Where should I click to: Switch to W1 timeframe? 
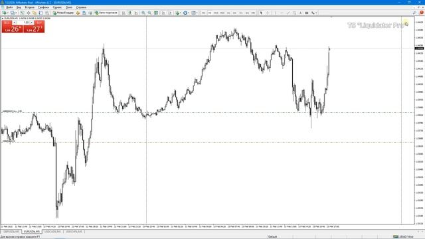[x=247, y=13]
